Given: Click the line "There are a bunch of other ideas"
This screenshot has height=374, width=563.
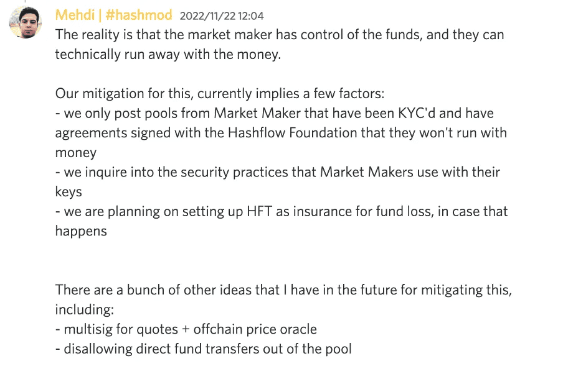Looking at the screenshot, I should coord(283,290).
